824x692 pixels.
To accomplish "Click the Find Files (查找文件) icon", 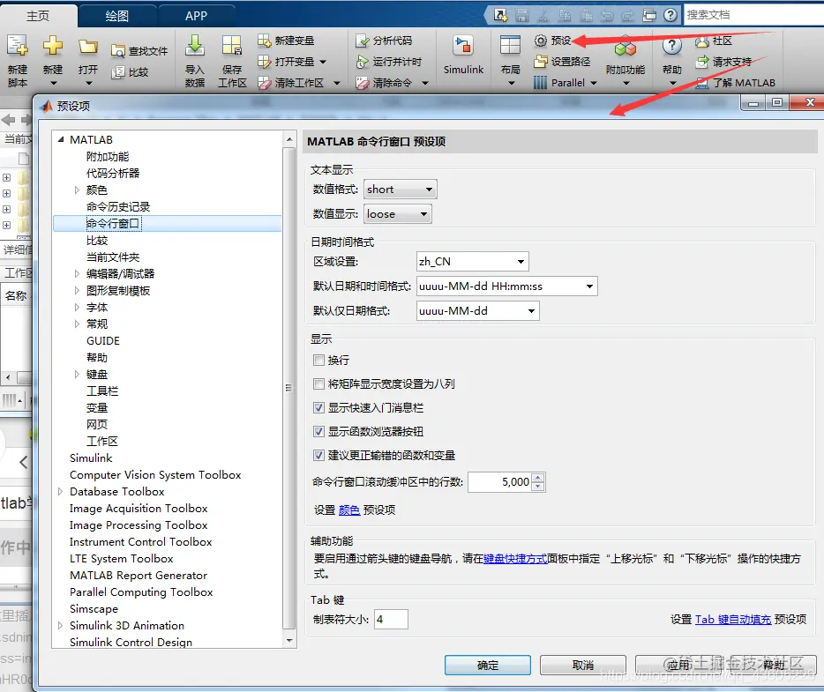I will (118, 51).
